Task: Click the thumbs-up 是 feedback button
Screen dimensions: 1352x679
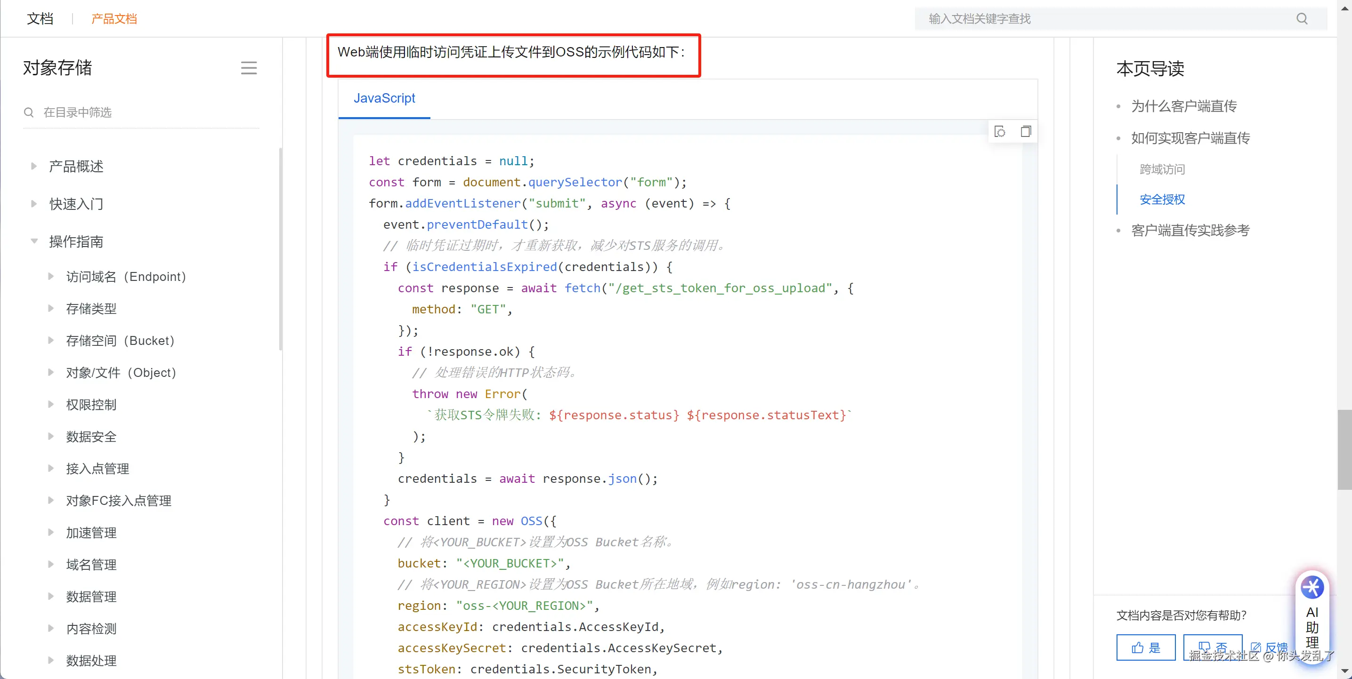Action: coord(1145,647)
